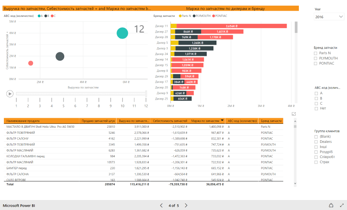347x210 pixels.
Task: Check the (Blank) client group
Action: coord(316,137)
